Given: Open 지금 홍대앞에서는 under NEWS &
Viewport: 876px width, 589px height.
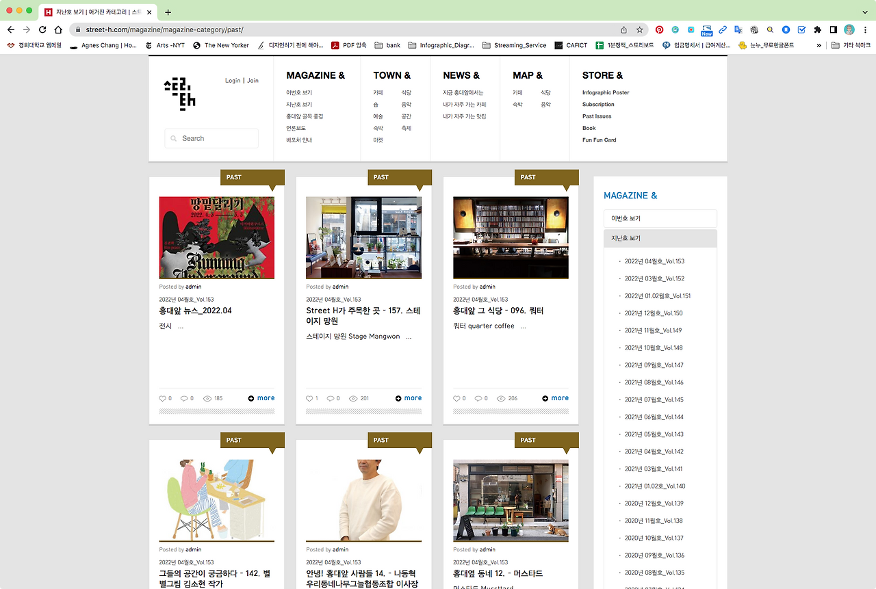Looking at the screenshot, I should (x=463, y=92).
